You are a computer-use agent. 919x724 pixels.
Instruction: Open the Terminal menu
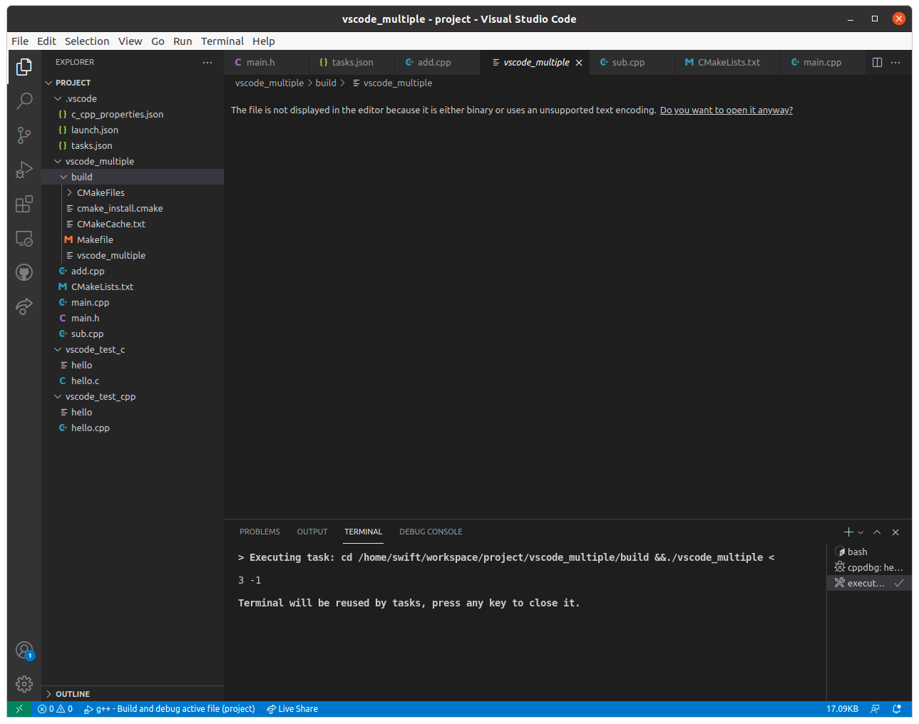point(222,41)
